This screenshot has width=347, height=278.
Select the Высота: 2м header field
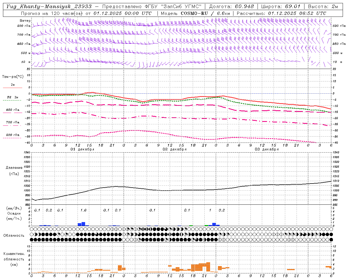[x=323, y=7]
